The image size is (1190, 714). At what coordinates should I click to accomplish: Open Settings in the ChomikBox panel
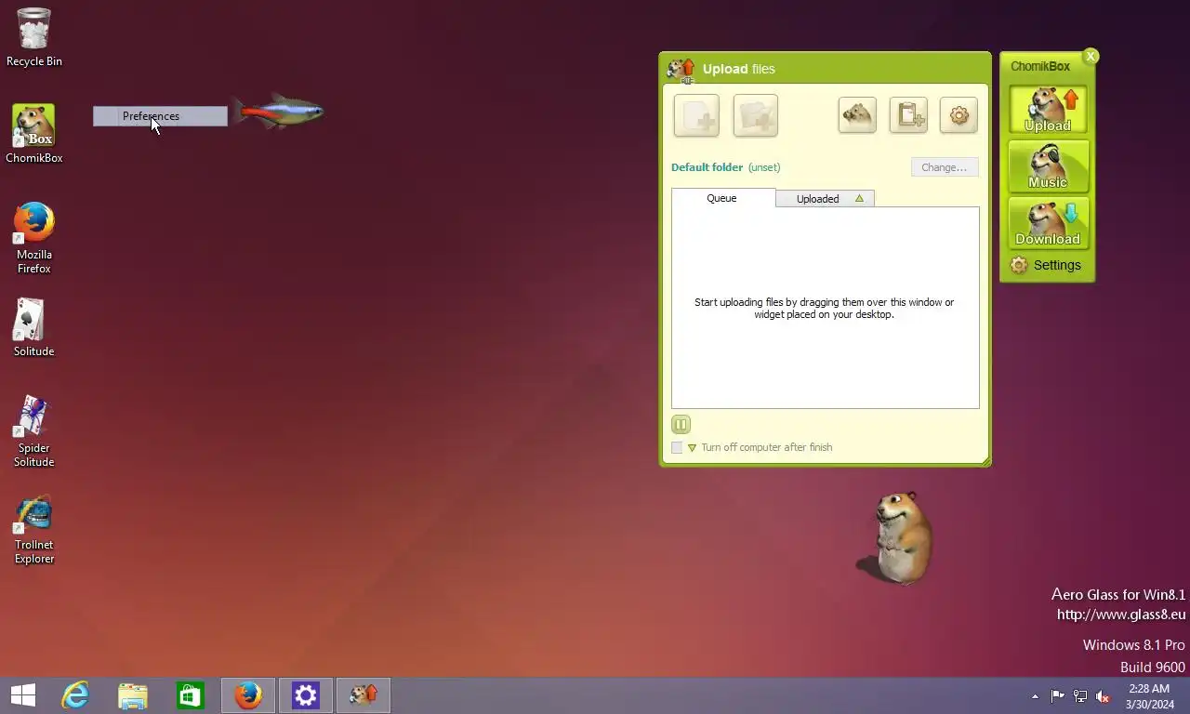(1047, 265)
